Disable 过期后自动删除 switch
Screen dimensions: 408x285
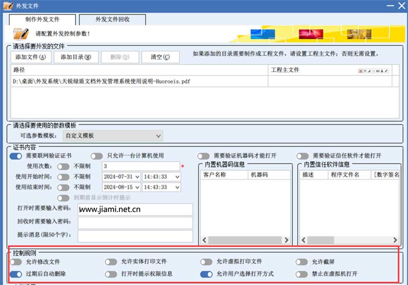(16, 274)
